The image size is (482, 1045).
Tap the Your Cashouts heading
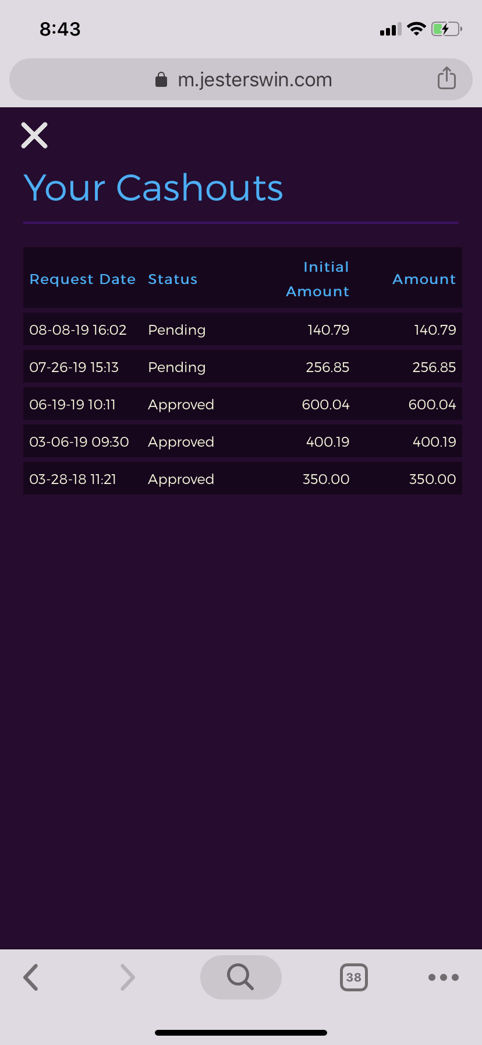[154, 188]
